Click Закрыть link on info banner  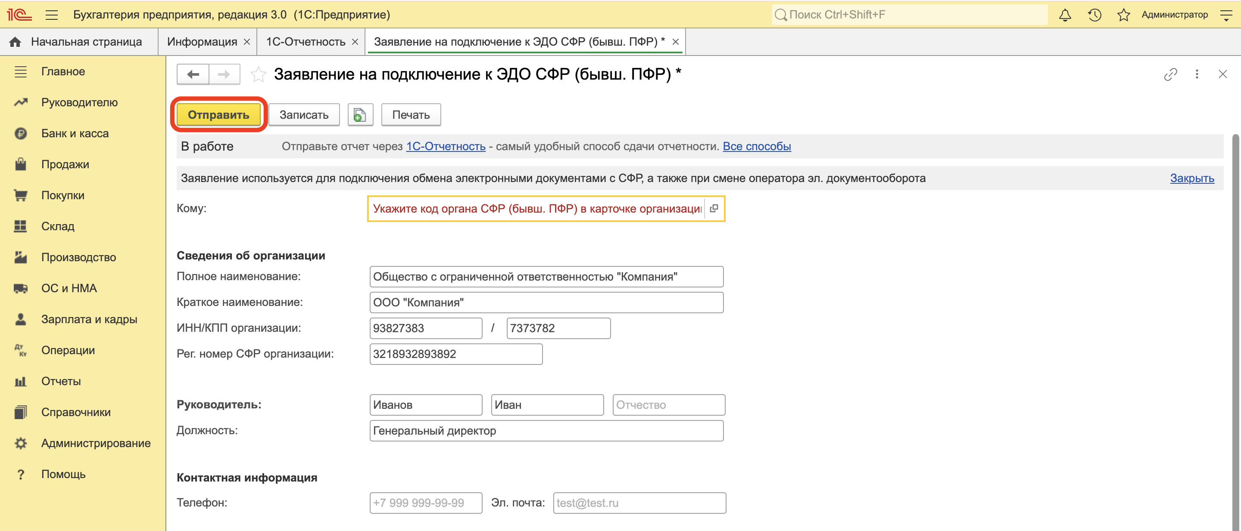(1191, 178)
